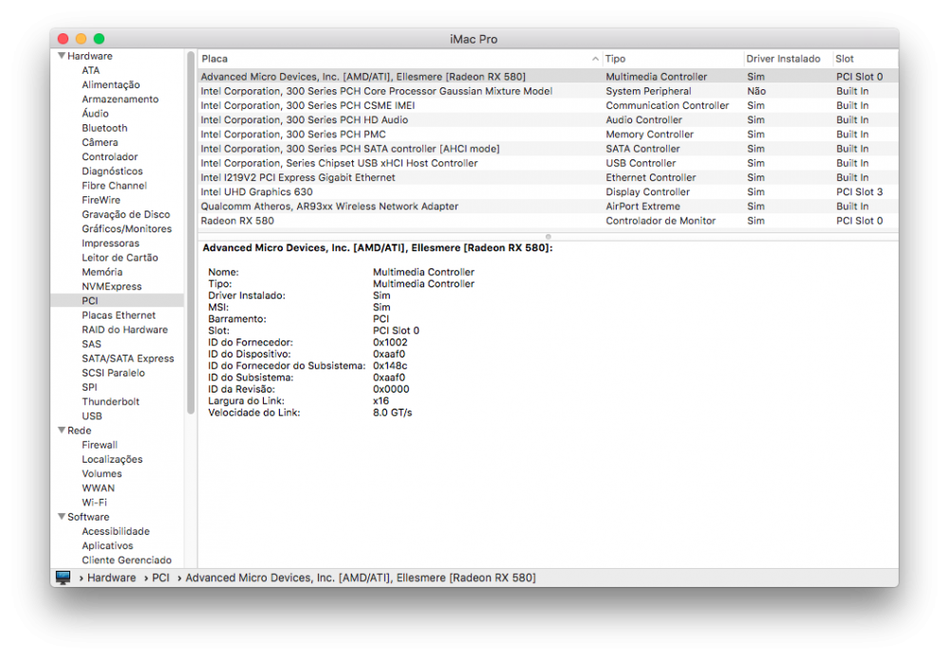Select Cliente Gerenciado under Software
The image size is (949, 659).
point(126,559)
